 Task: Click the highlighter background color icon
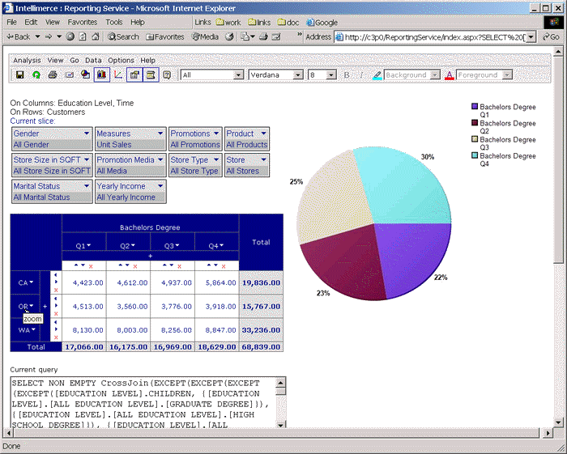[377, 75]
